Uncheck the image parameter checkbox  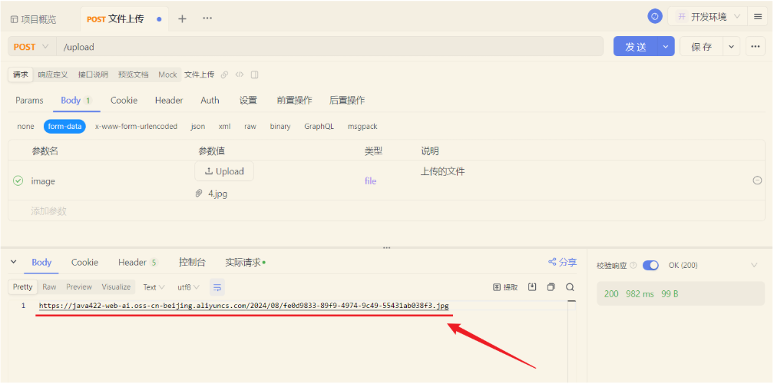18,181
